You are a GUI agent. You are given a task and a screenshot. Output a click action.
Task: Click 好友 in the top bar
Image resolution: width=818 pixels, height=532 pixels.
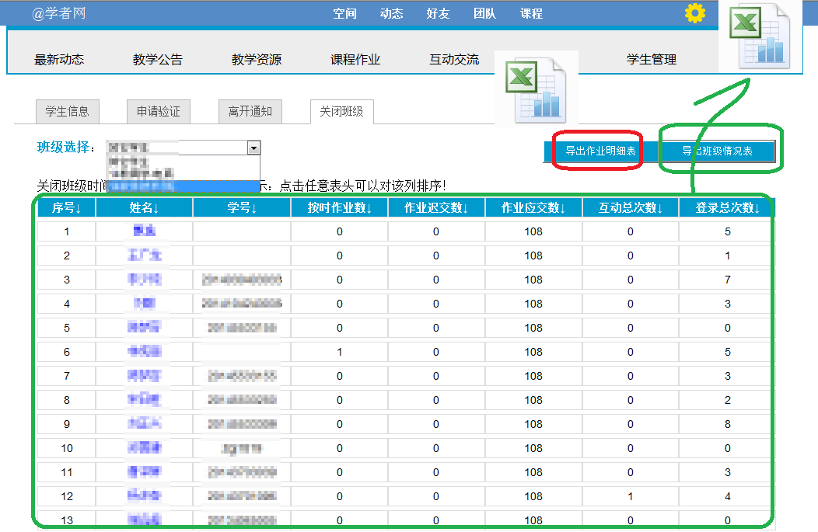438,13
